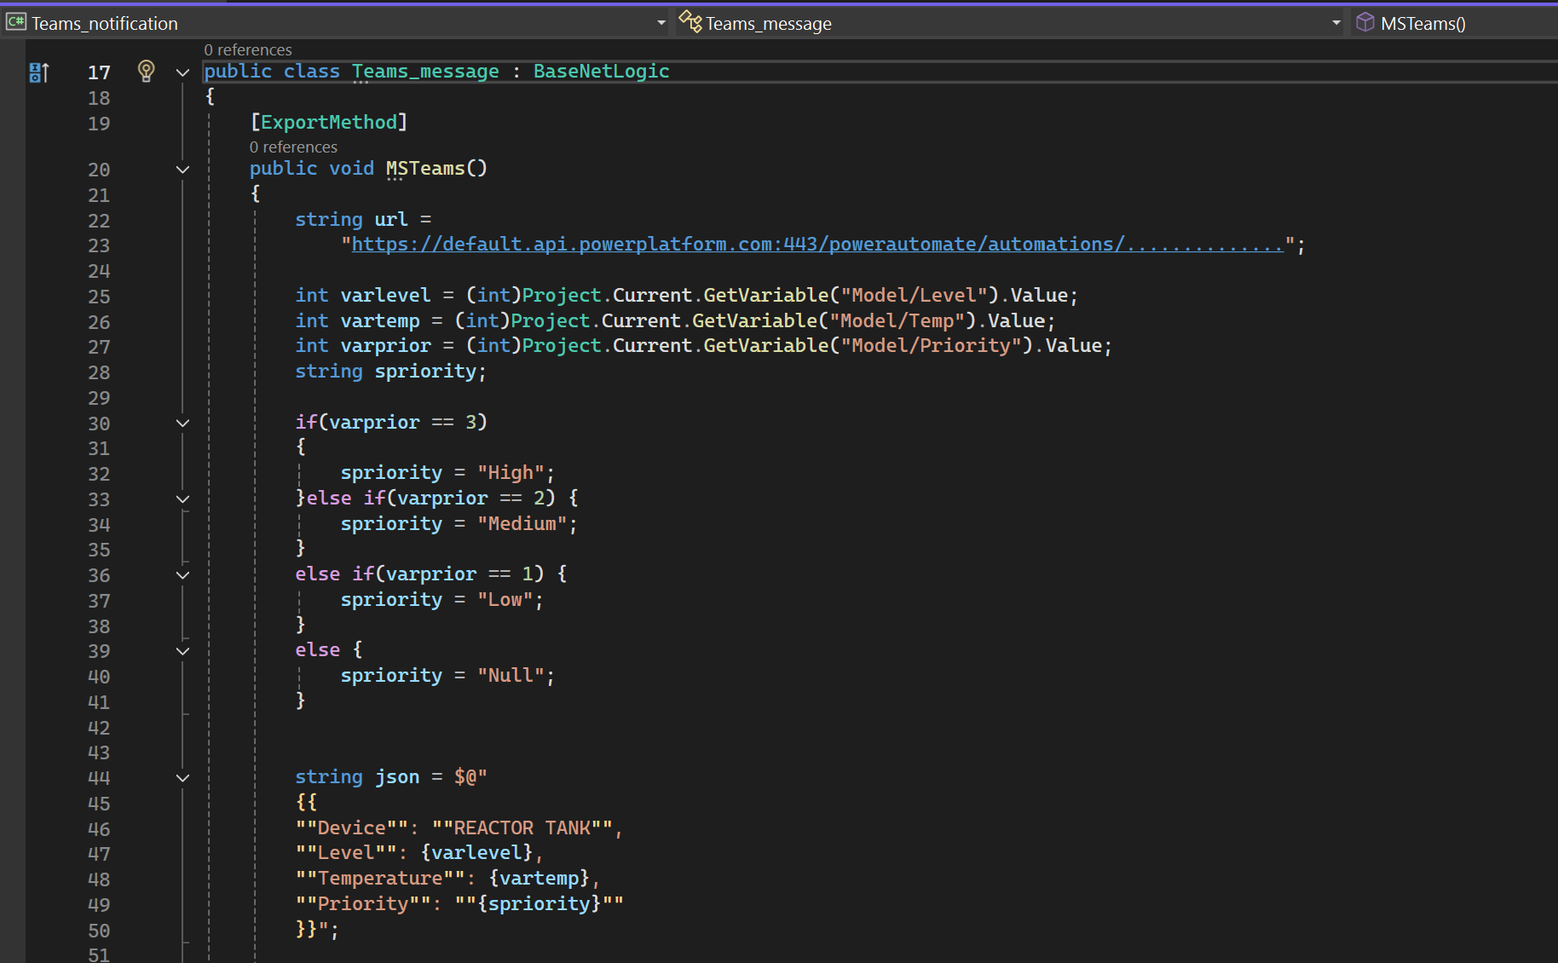Click line number 25 in the margin
The image size is (1558, 963).
coord(99,297)
